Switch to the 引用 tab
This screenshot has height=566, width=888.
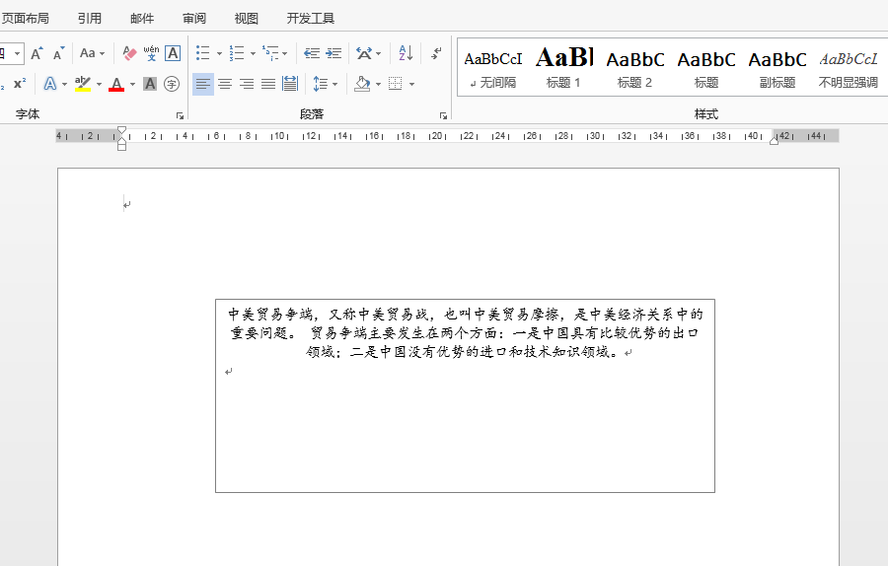(x=90, y=19)
